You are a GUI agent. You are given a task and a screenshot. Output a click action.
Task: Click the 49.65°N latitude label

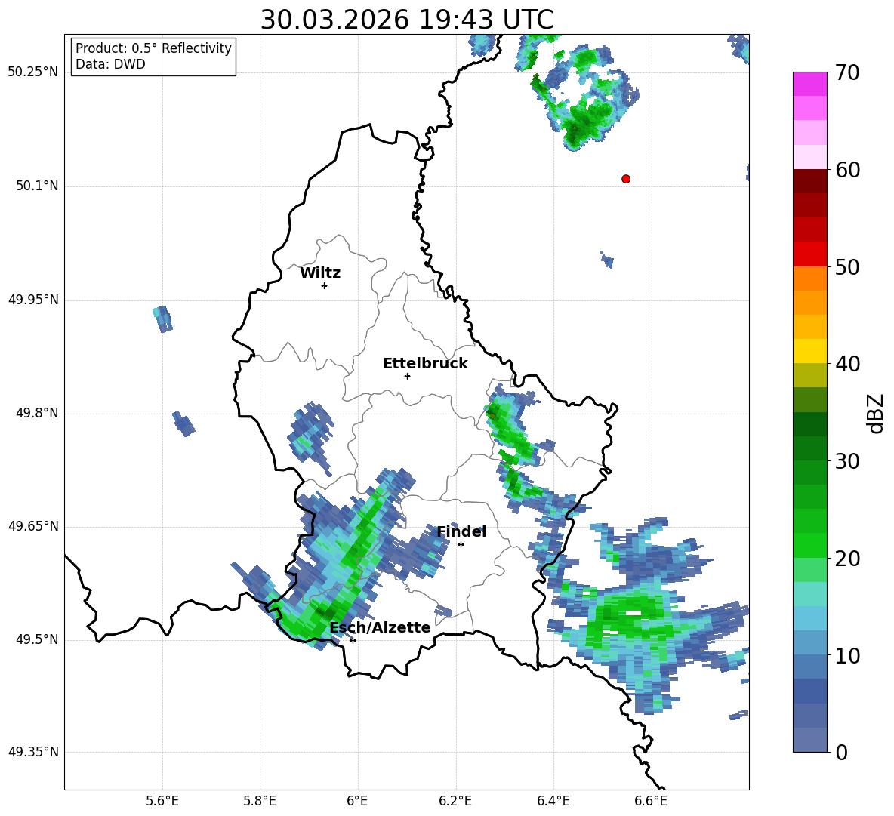click(32, 526)
